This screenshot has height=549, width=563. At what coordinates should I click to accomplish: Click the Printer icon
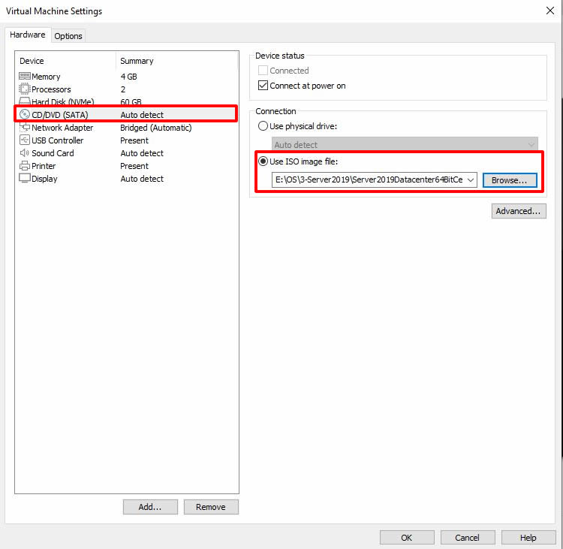25,166
